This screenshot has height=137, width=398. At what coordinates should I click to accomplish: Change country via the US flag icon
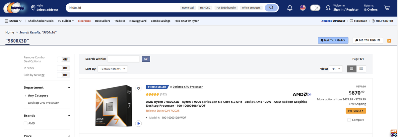(x=302, y=8)
